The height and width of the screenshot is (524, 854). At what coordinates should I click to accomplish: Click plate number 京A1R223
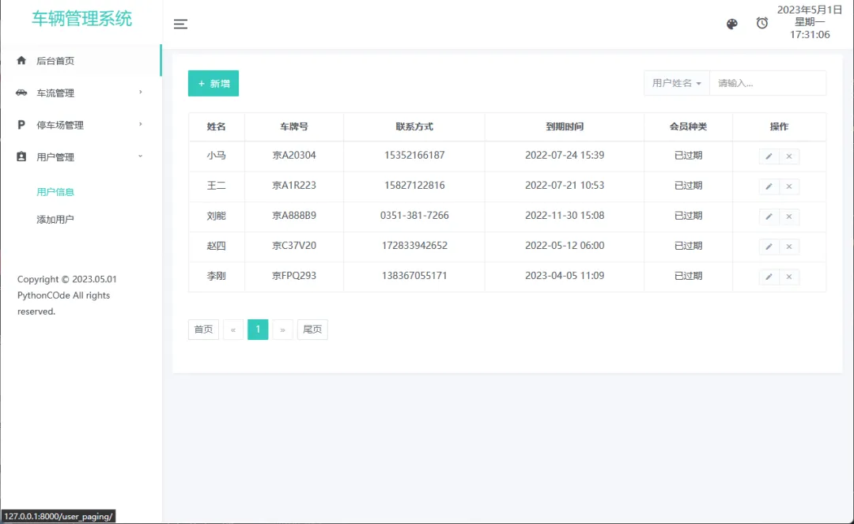coord(294,186)
